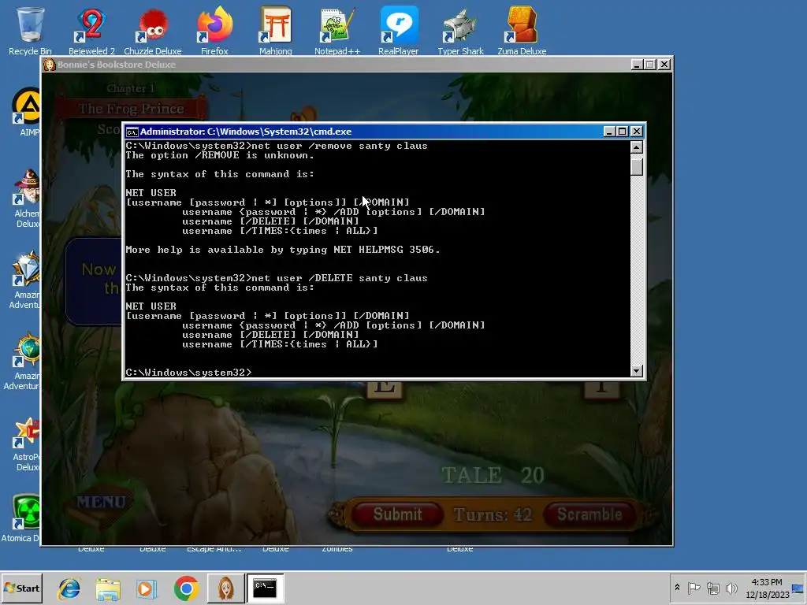Click the last C:\Windows\system32> prompt line
This screenshot has height=605, width=807.
point(188,373)
